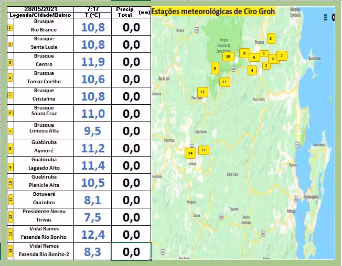Click map marker 10 in the national park
342x266 pixels.
(228, 56)
